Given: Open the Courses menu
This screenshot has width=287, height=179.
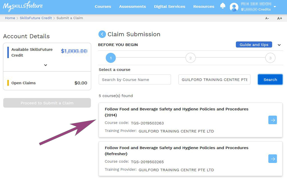Looking at the screenshot, I should tap(103, 6).
